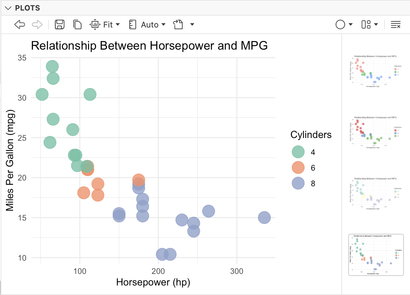Collapse the PLOTS panel section

click(x=8, y=8)
